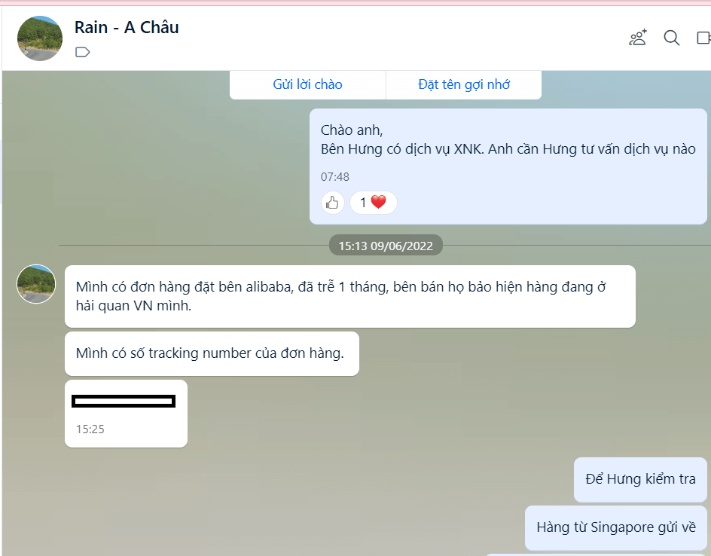Viewport: 711px width, 556px height.
Task: Open Rain - A Châu's header profile picture
Action: tap(40, 38)
